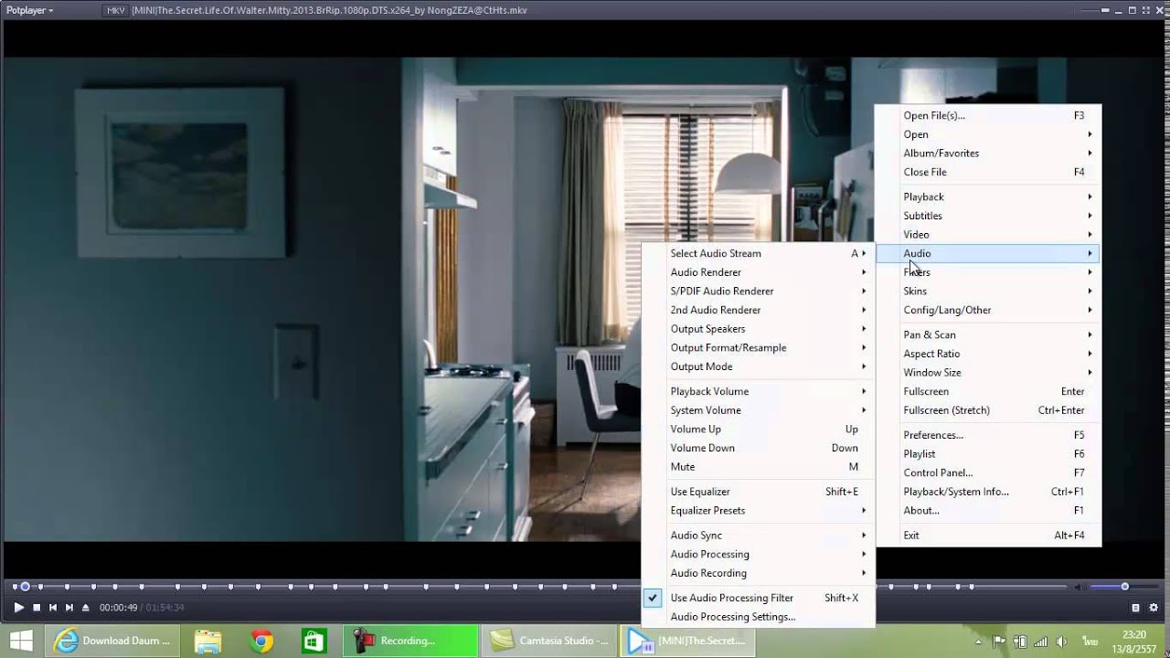Open Playback/System Info... entry
Image resolution: width=1170 pixels, height=658 pixels.
(988, 492)
